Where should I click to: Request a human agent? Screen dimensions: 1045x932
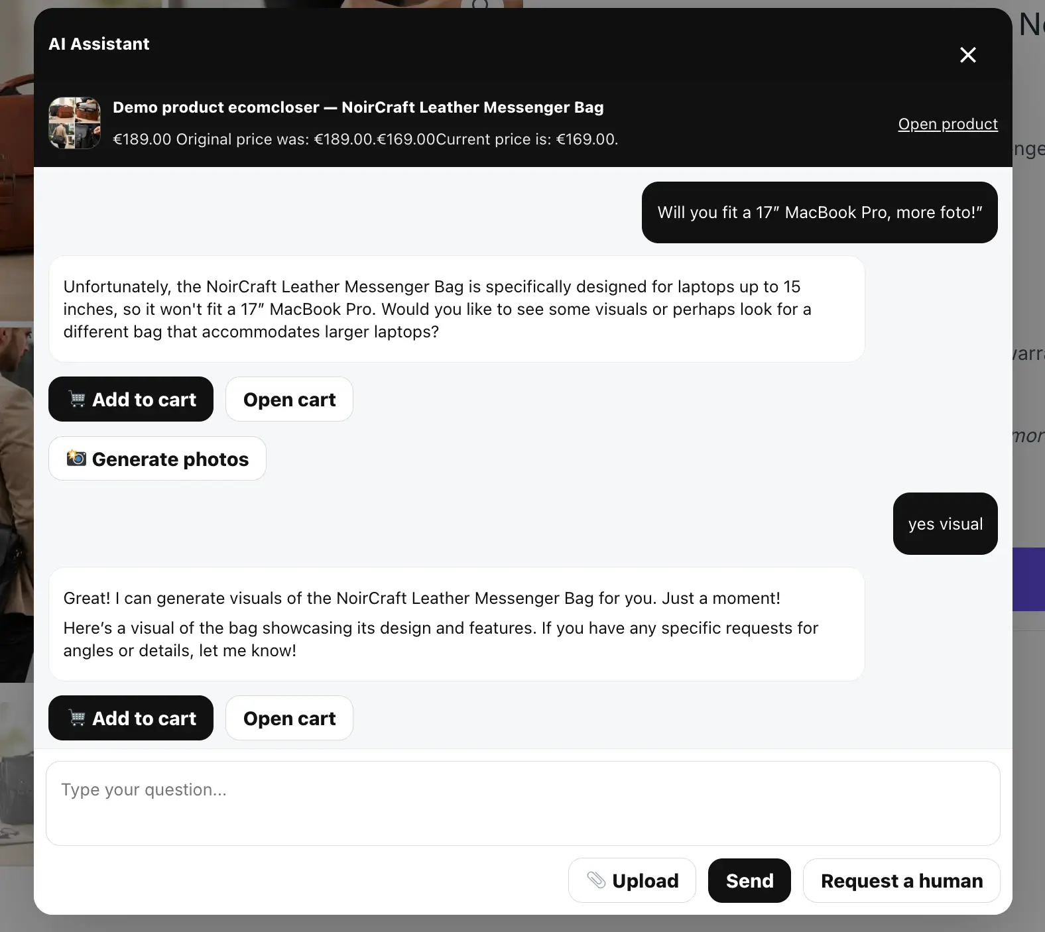tap(901, 881)
